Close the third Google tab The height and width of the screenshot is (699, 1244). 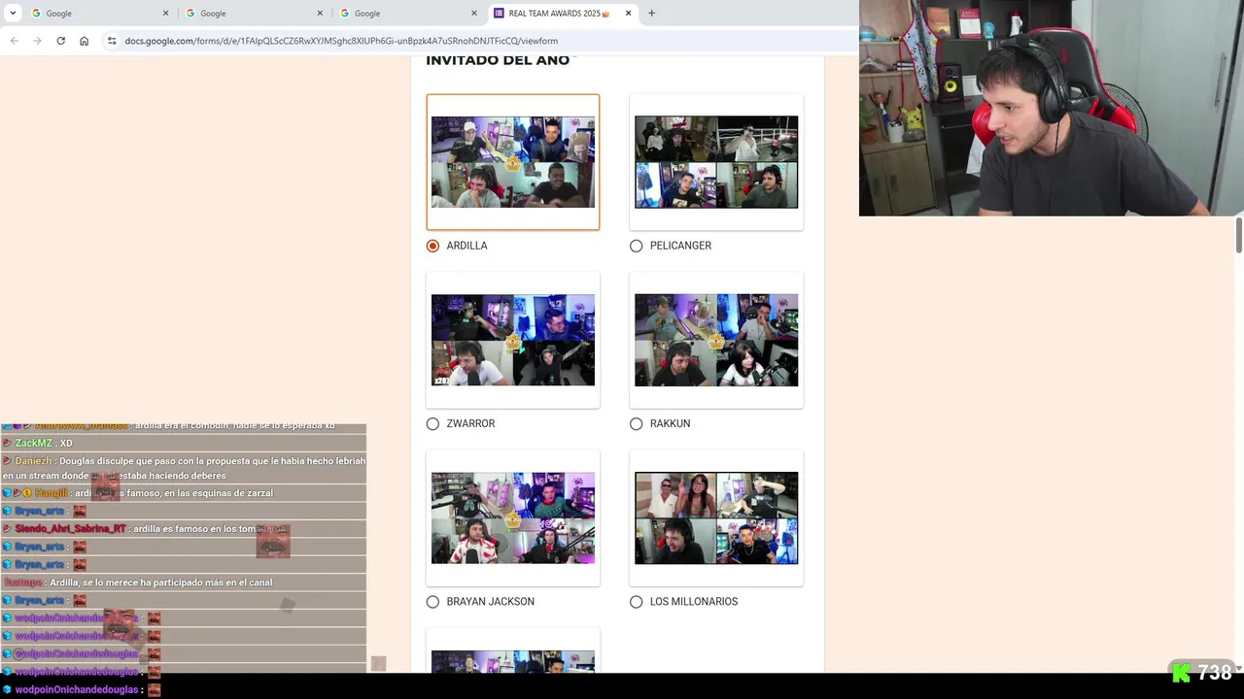(474, 13)
